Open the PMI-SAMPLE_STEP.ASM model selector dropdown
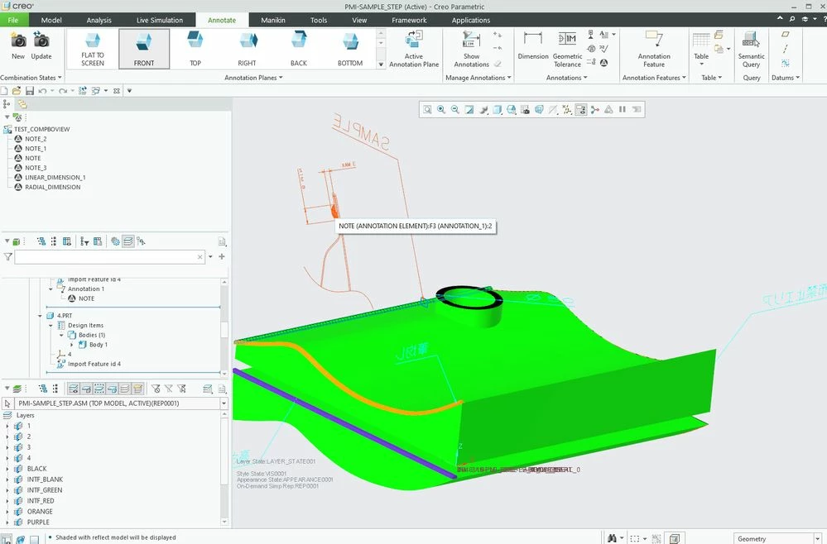This screenshot has width=827, height=544. click(x=224, y=403)
